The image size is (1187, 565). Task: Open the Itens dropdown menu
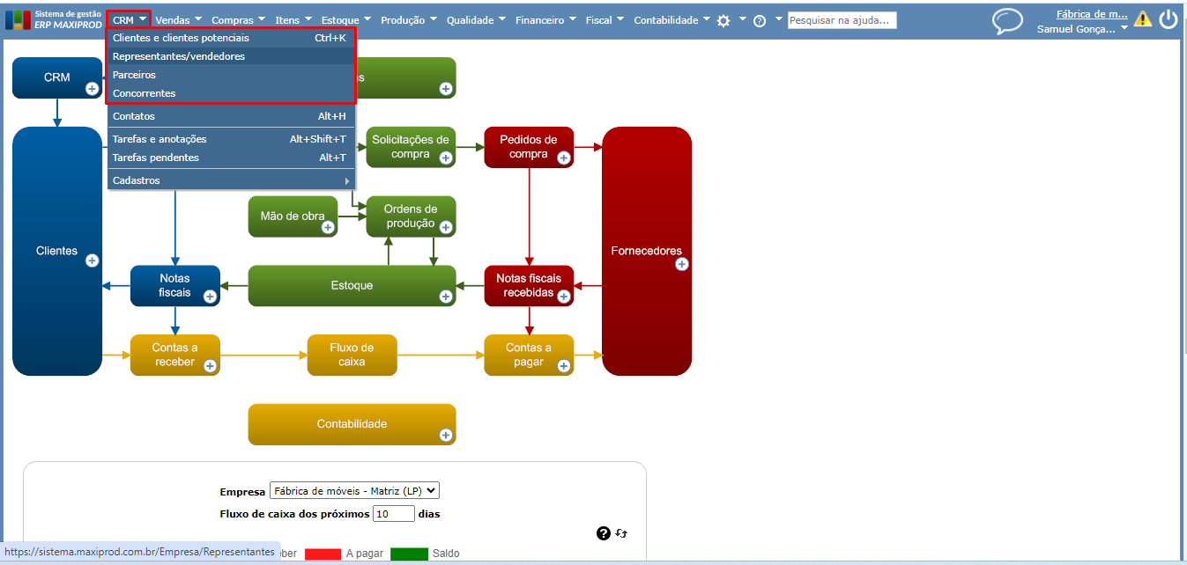pyautogui.click(x=293, y=20)
